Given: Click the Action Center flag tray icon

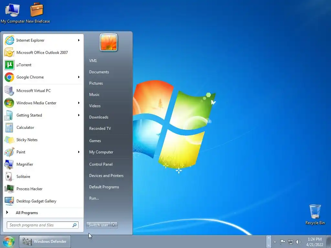Looking at the screenshot, I should tap(283, 242).
